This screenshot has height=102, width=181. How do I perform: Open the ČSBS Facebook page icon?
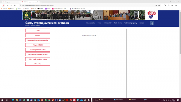tap(152, 23)
